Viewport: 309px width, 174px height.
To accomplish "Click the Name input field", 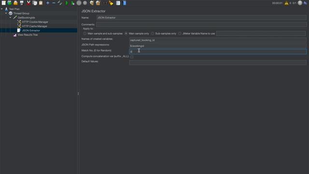I will tap(201, 18).
